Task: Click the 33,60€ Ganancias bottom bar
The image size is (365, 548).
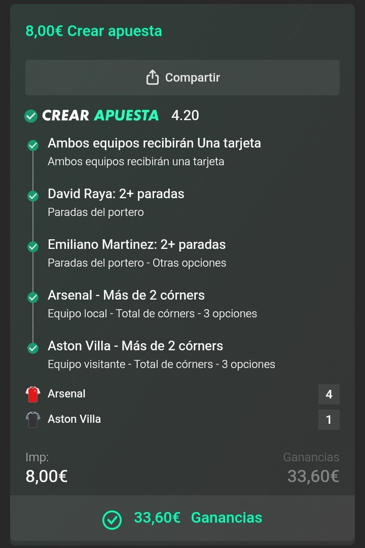Action: click(x=182, y=518)
